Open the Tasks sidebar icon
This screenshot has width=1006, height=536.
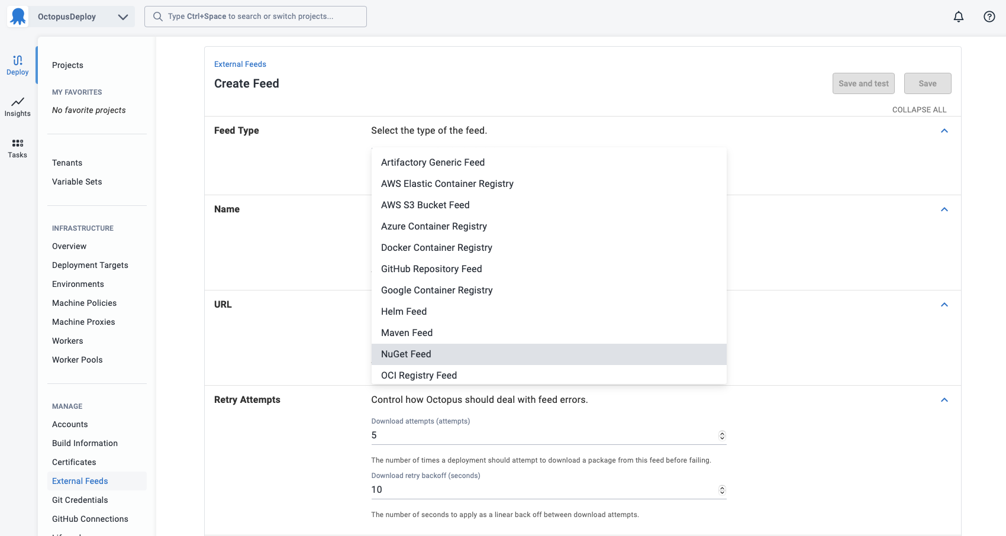click(18, 148)
